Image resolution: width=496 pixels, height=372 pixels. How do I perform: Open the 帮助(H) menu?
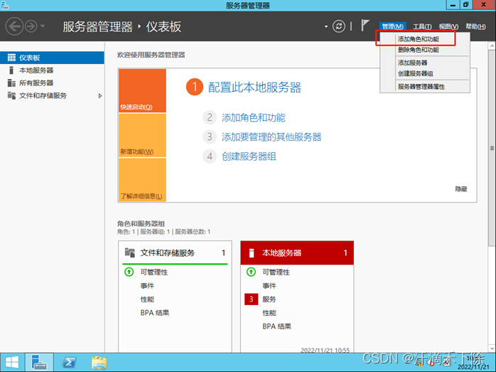point(475,26)
